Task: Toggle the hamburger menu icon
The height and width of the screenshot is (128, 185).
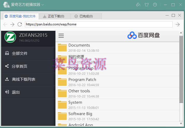Action: [x=61, y=36]
